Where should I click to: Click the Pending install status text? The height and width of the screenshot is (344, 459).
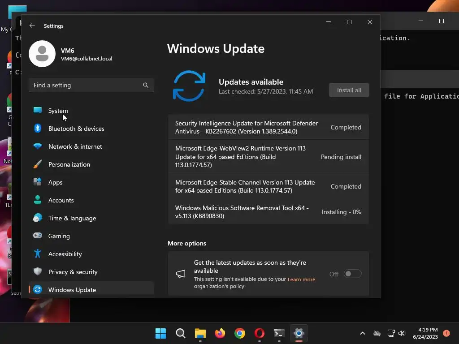(341, 157)
